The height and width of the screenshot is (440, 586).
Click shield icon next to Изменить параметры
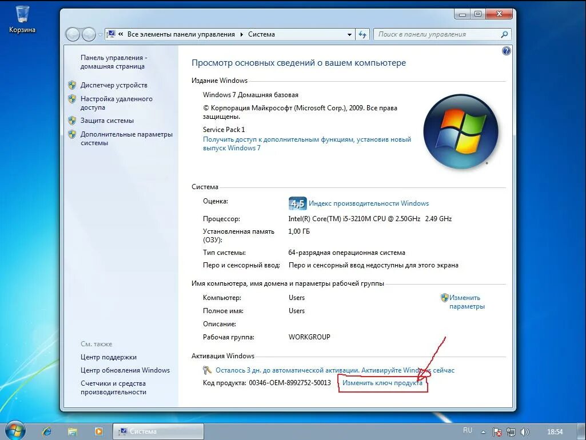click(444, 298)
